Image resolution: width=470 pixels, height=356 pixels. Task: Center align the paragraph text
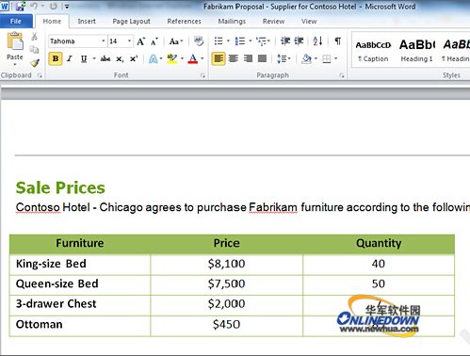[234, 58]
